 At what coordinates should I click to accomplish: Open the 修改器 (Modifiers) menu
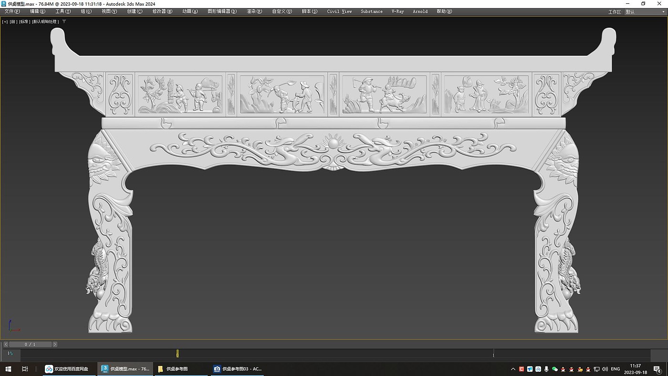point(162,11)
